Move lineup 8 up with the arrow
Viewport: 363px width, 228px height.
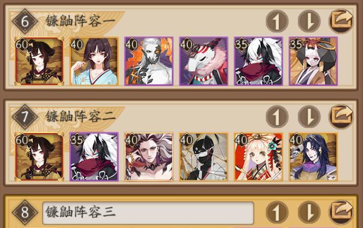click(277, 212)
